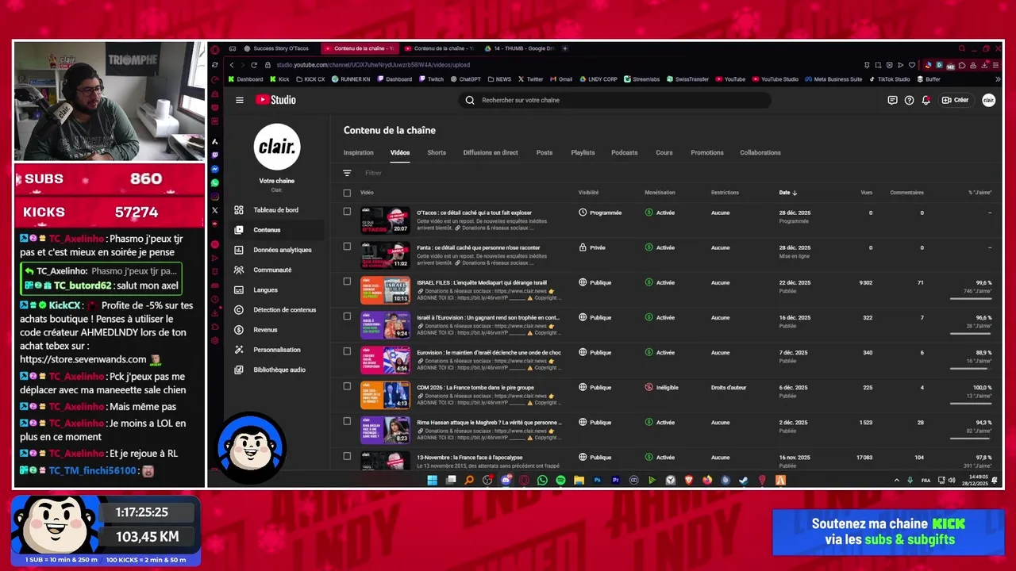The image size is (1016, 571).
Task: Check the ISRAEL FILES video checkbox
Action: coord(347,282)
